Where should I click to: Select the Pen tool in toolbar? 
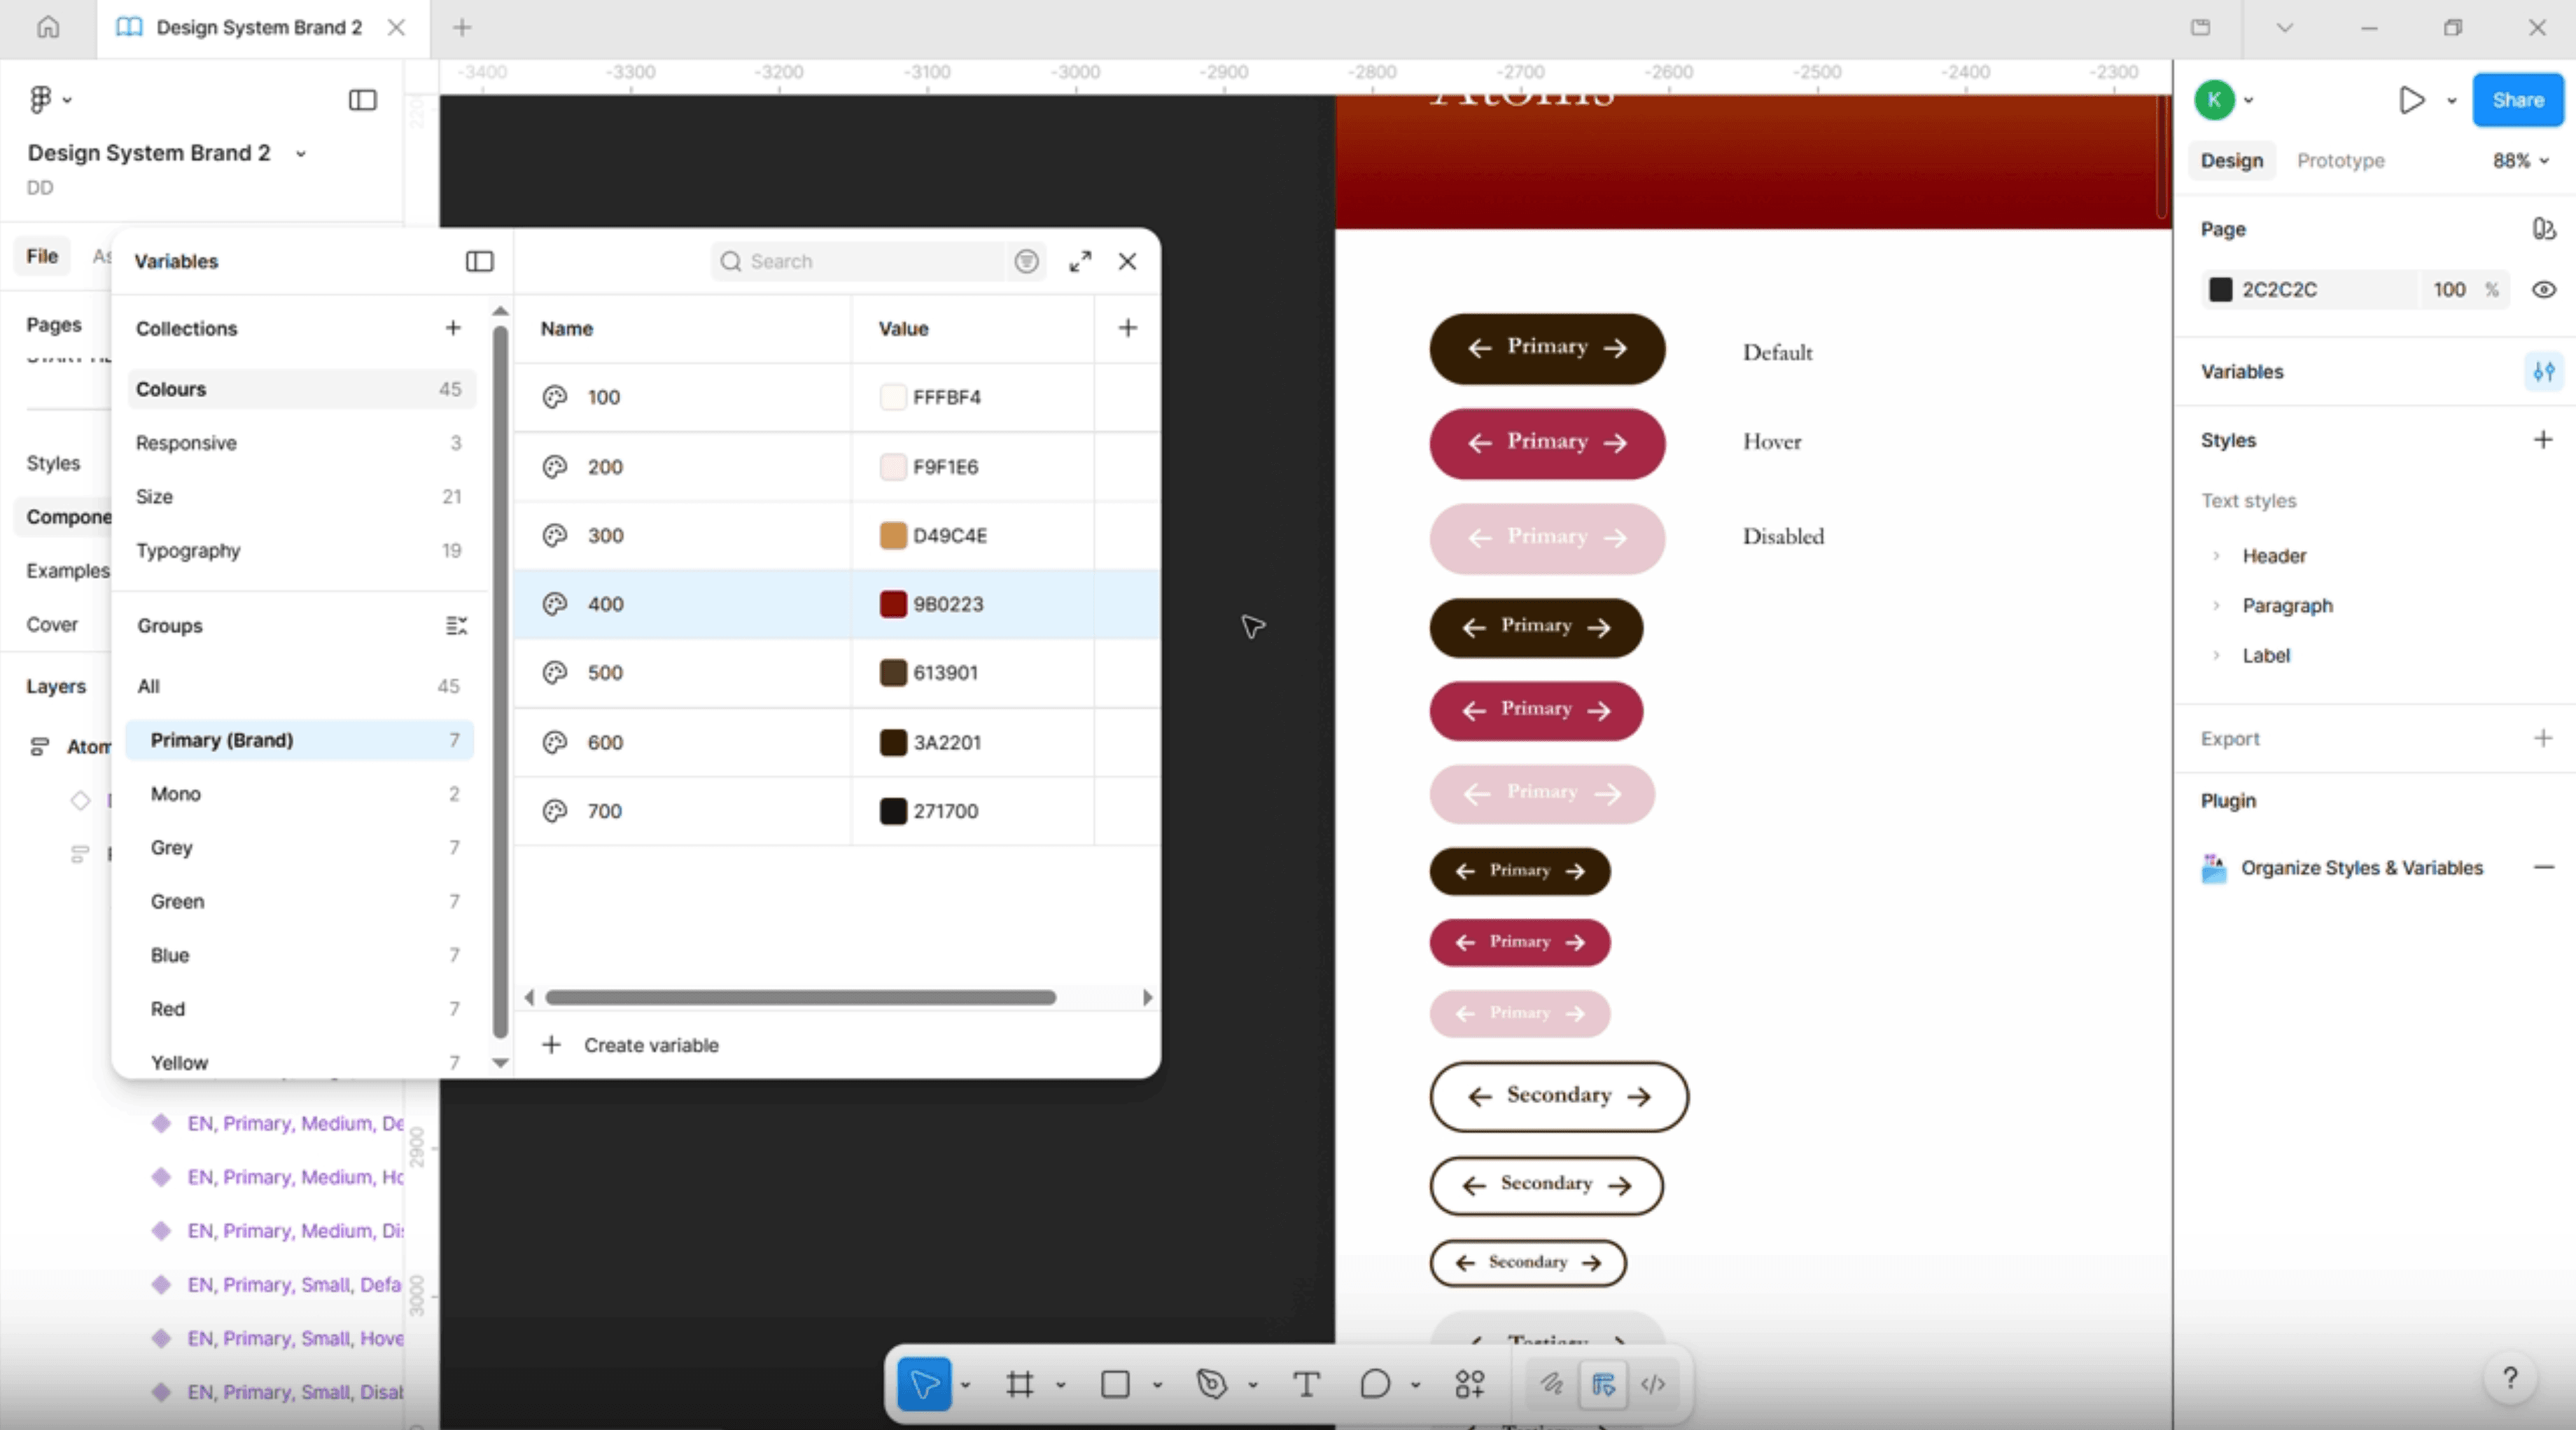(1211, 1384)
